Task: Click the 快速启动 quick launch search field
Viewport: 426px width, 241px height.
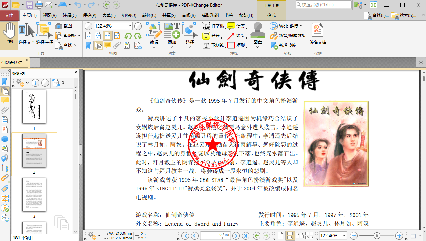Action: [x=323, y=5]
